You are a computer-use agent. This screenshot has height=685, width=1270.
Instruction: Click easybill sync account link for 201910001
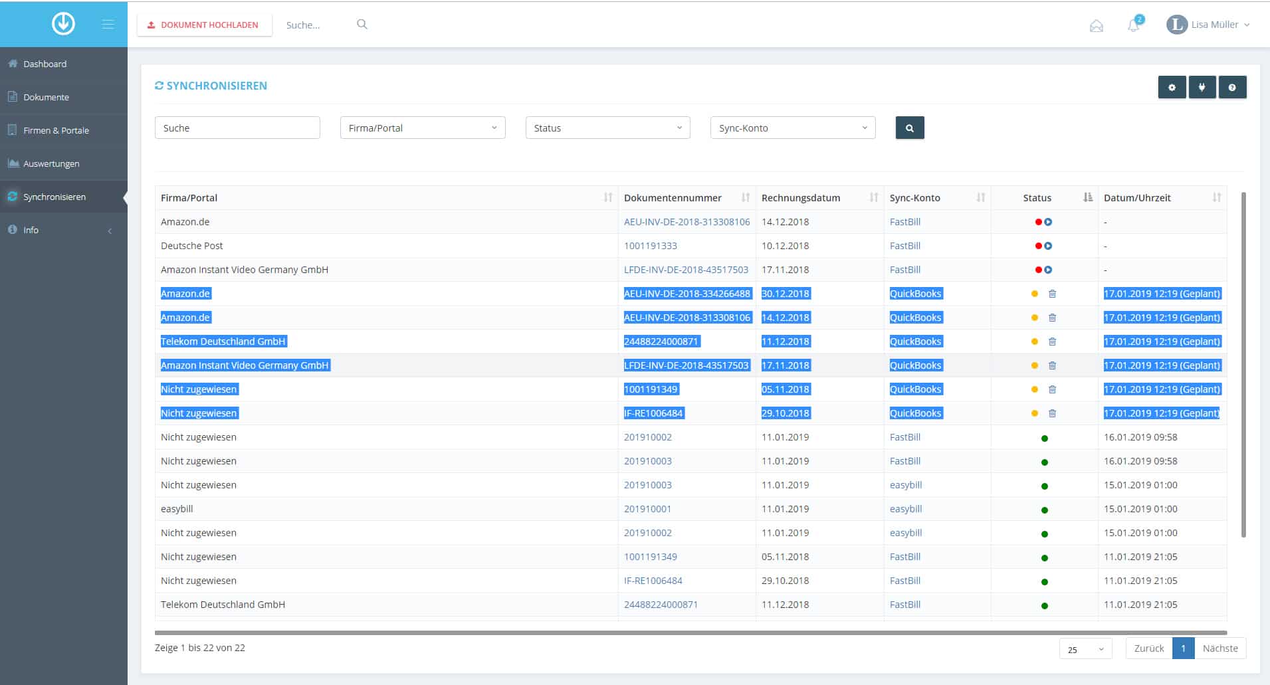point(906,509)
